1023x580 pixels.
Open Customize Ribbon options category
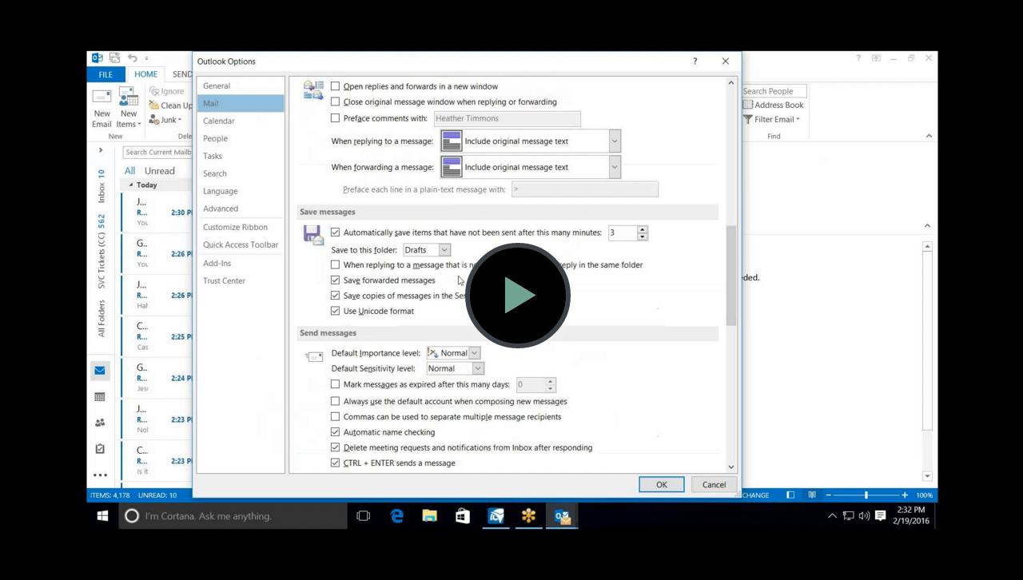tap(241, 227)
